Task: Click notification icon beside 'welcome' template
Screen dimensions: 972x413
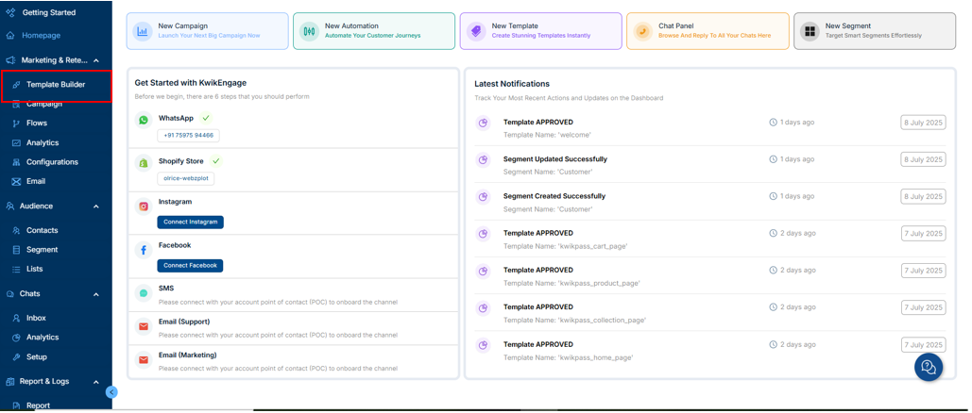Action: pyautogui.click(x=483, y=124)
